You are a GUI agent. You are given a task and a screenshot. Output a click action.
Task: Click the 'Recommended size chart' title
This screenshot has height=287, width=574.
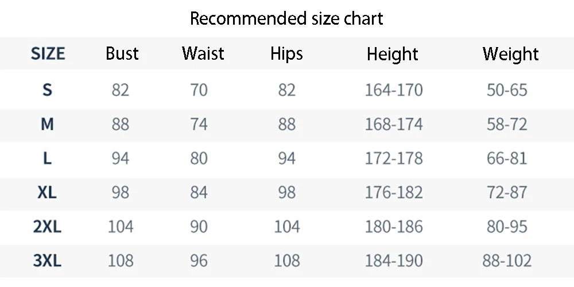click(286, 18)
